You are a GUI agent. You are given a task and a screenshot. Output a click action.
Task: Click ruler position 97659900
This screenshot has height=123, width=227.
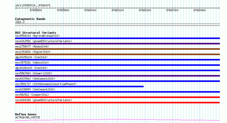pyautogui.click(x=63, y=10)
